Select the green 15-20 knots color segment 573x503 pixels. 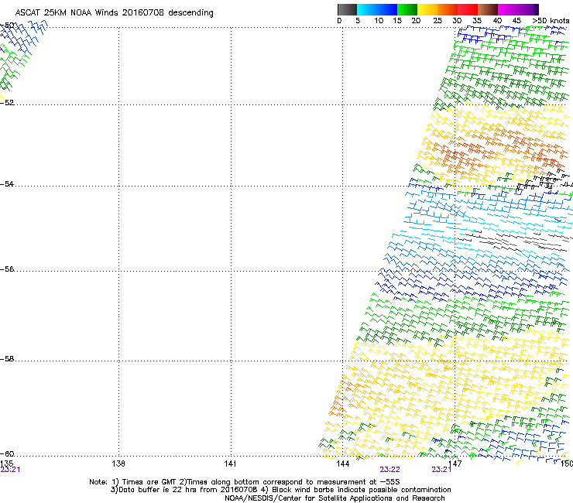[x=407, y=9]
